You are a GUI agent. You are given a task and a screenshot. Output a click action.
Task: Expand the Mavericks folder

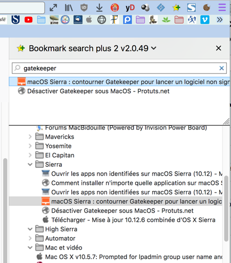tap(30, 137)
